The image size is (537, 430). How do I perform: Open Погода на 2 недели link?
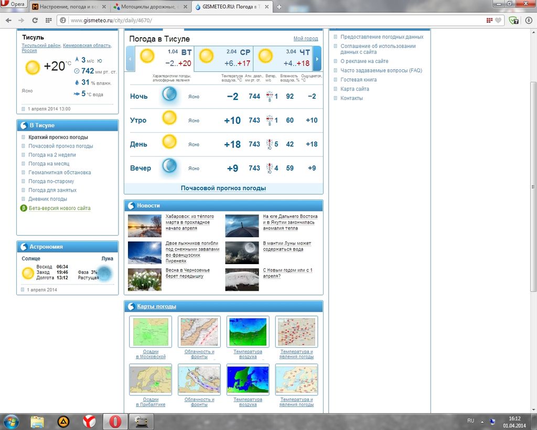click(52, 155)
